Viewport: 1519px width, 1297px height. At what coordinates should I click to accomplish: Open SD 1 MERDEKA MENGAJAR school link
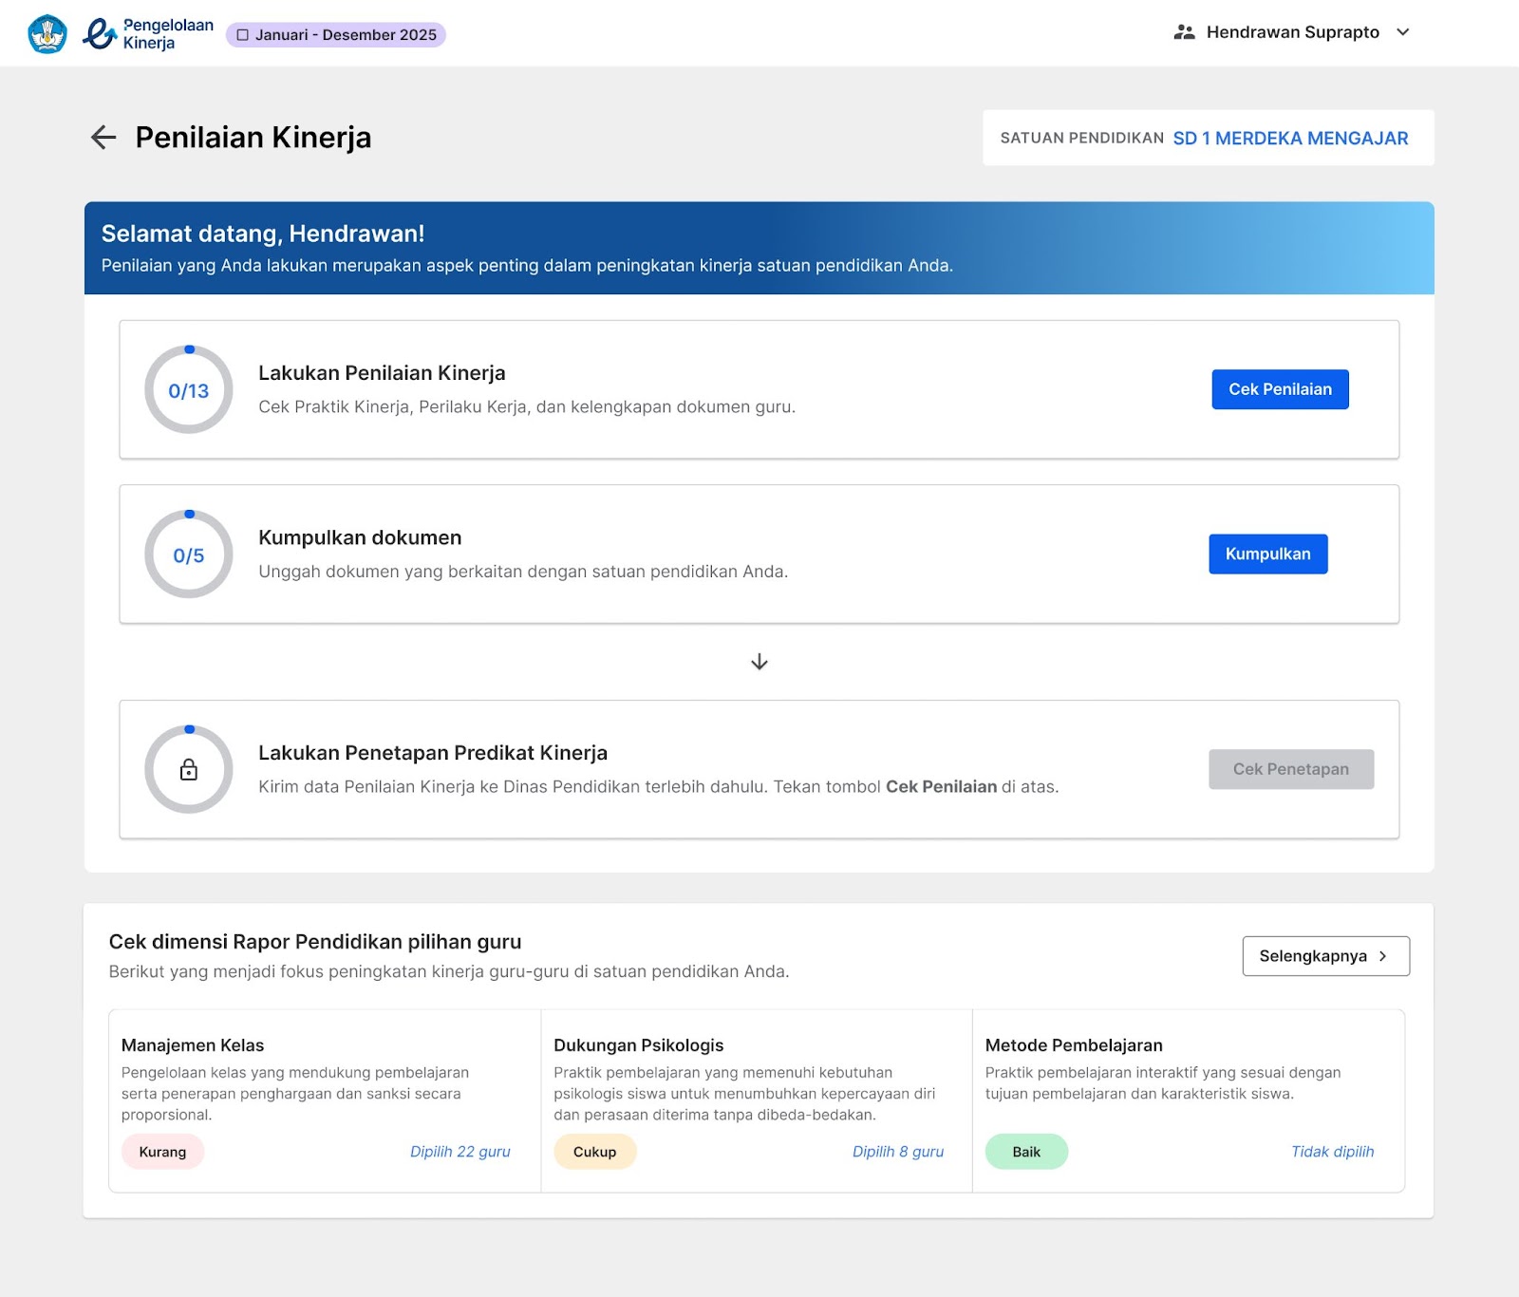click(x=1290, y=139)
